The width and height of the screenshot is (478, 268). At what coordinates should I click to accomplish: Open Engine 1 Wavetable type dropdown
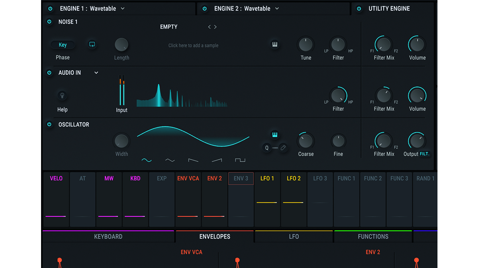pos(123,9)
